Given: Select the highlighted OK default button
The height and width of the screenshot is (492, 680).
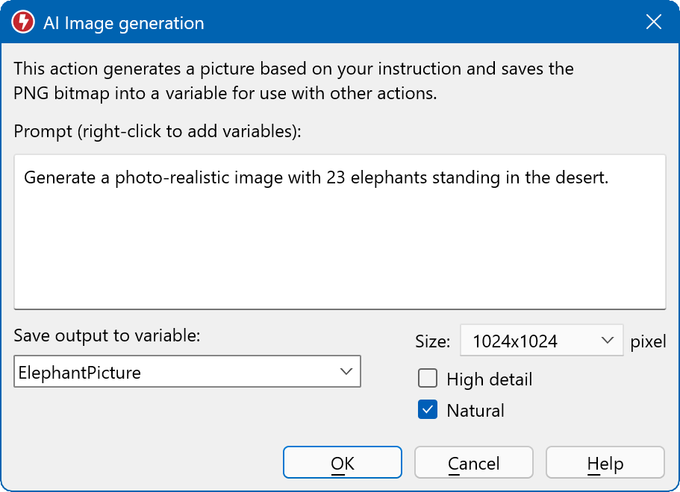Looking at the screenshot, I should (342, 462).
